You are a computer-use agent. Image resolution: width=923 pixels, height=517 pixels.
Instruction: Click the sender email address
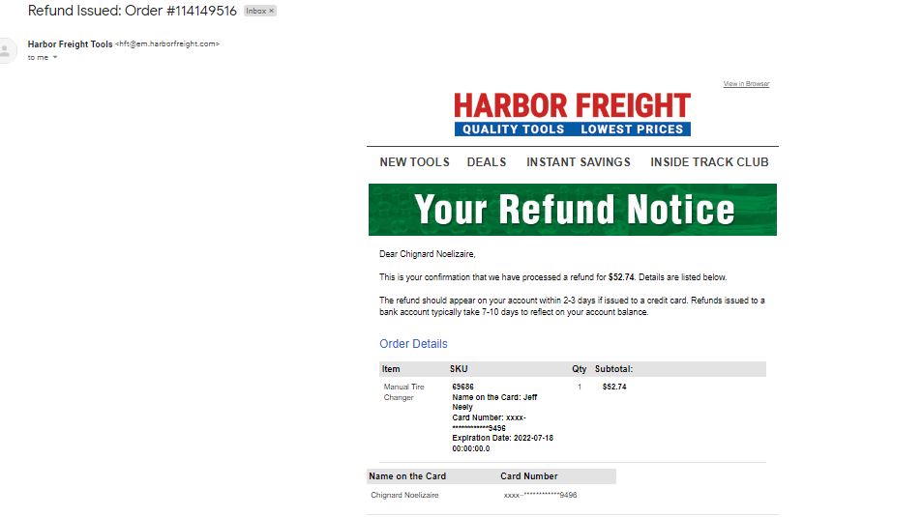click(167, 44)
